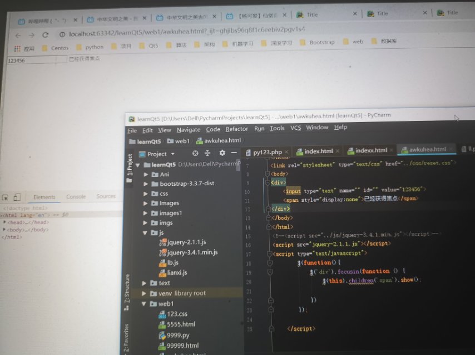
Task: Open the PyCharm Navigate menu
Action: coord(189,130)
